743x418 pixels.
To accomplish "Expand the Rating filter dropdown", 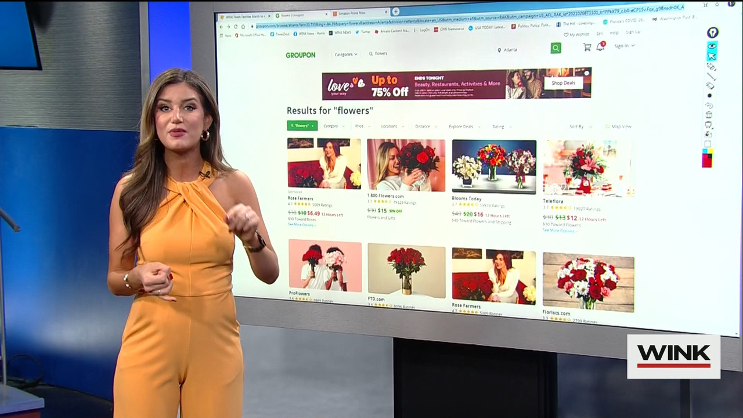I will (x=502, y=126).
